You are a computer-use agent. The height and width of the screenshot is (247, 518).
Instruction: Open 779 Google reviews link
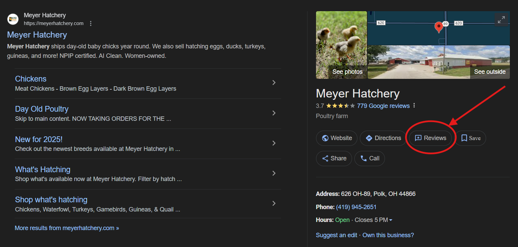(x=383, y=106)
